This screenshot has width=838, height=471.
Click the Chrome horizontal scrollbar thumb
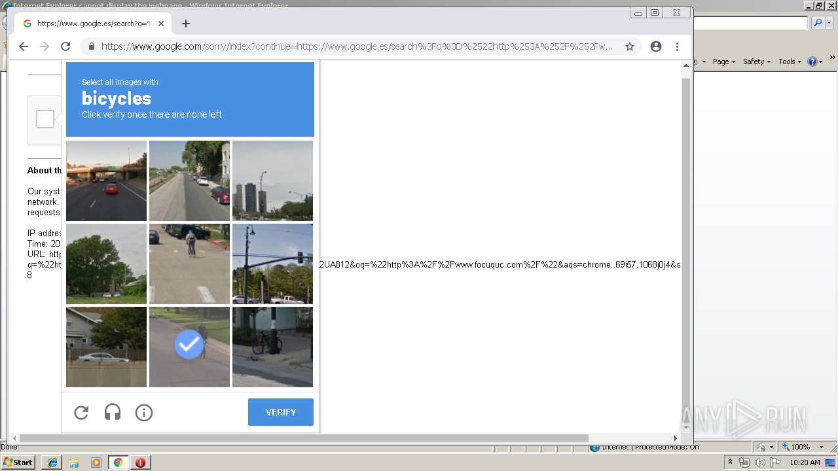click(304, 438)
